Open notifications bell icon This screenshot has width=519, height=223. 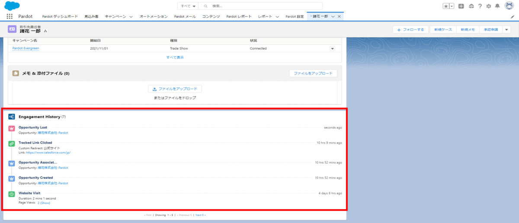click(497, 6)
